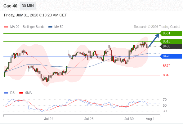The height and width of the screenshot is (124, 183).
Task: Click the red 8318 support level label
Action: click(x=167, y=75)
